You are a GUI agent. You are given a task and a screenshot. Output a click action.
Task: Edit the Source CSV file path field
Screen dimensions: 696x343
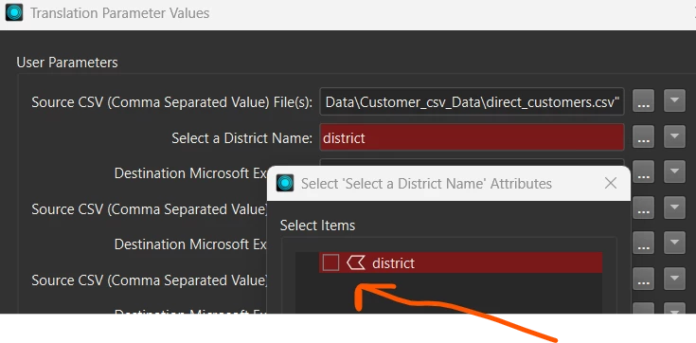[472, 101]
